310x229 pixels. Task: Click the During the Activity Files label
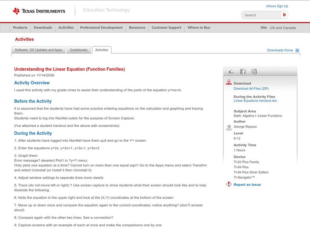tap(255, 97)
